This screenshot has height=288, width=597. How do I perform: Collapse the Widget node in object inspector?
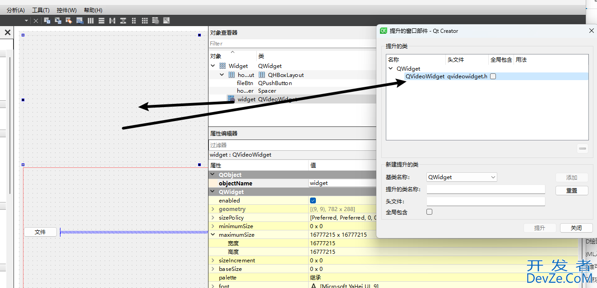tap(213, 66)
